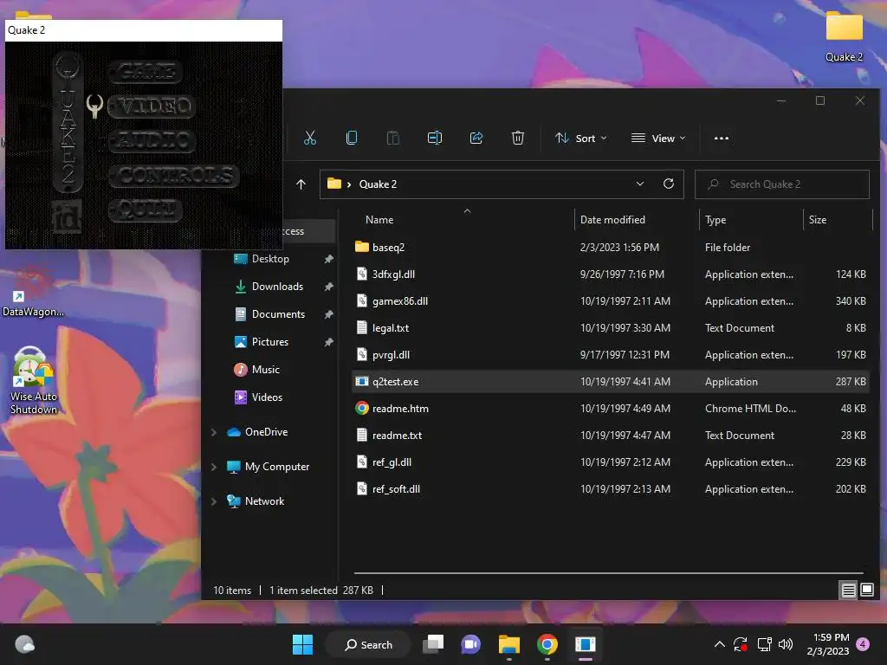Select the readme.txt file
887x665 pixels.
coord(611,436)
